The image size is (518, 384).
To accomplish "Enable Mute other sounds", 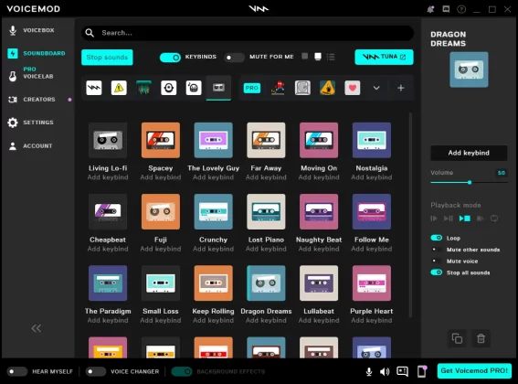I will coord(437,250).
